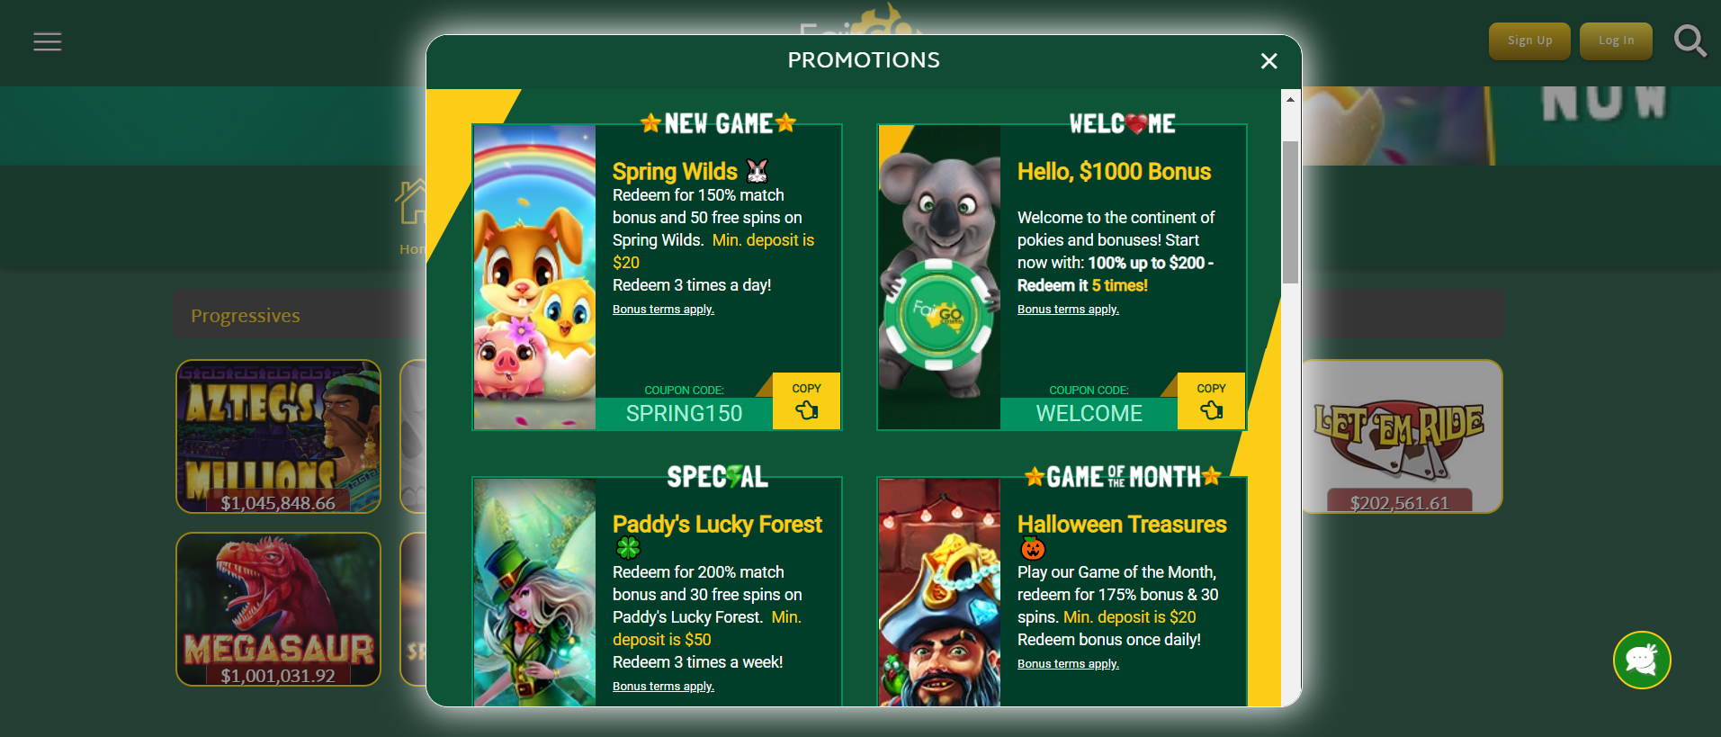This screenshot has width=1721, height=737.
Task: Close the Promotions dialog
Action: [1268, 60]
